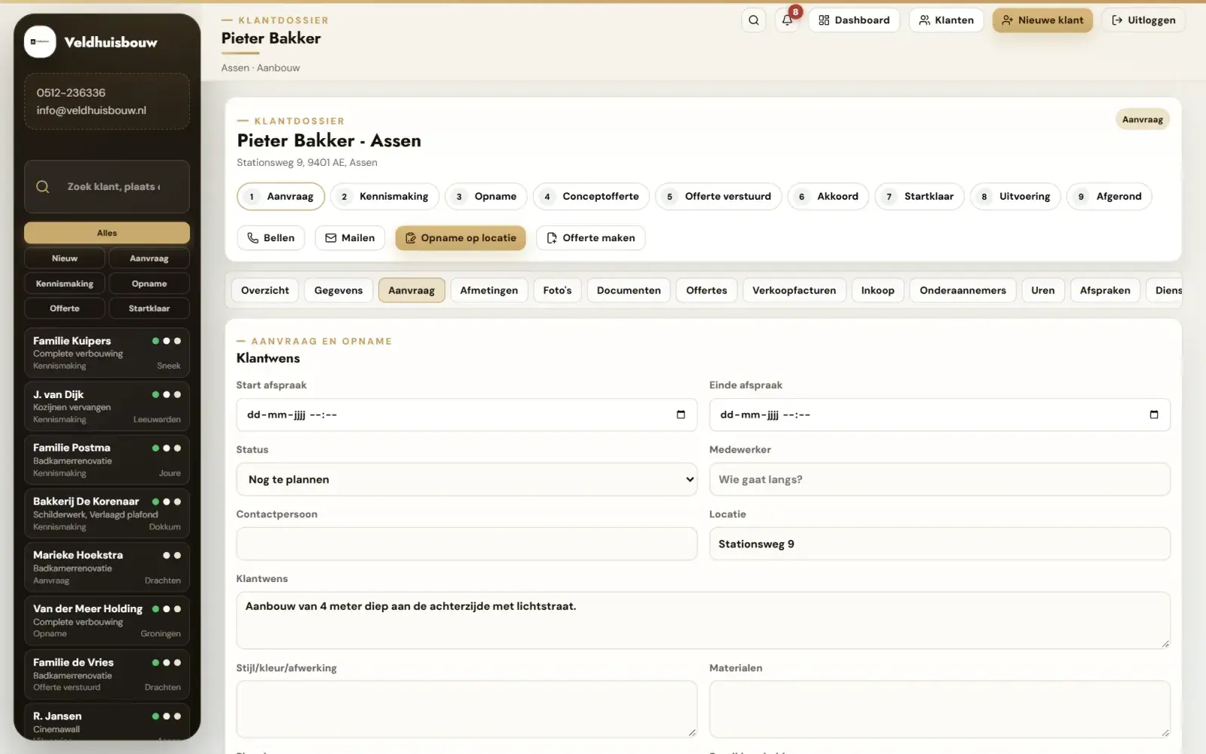
Task: Switch to the Afmetingen tab
Action: [x=489, y=290]
